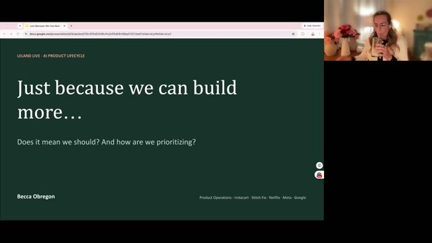432x243 pixels.
Task: Click the "Google" text in footer
Action: (300, 198)
